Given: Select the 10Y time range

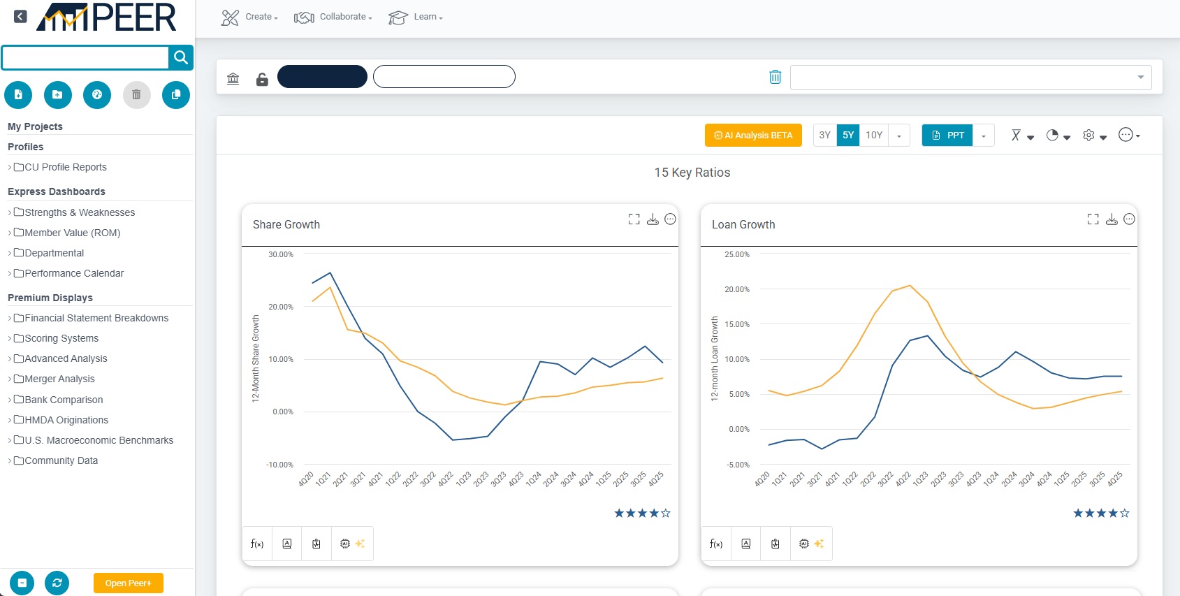Looking at the screenshot, I should (873, 135).
